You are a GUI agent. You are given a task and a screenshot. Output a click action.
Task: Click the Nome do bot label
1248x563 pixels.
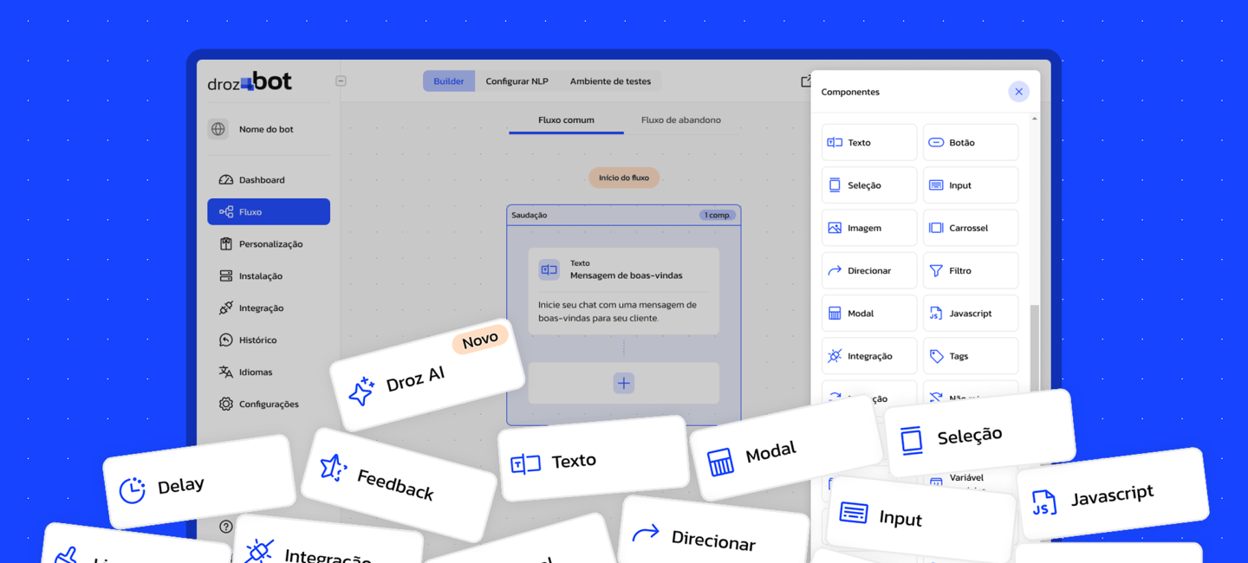pos(266,129)
